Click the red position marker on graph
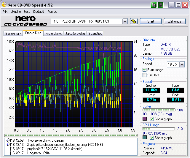The width and height of the screenshot is (190, 158). pos(122,84)
